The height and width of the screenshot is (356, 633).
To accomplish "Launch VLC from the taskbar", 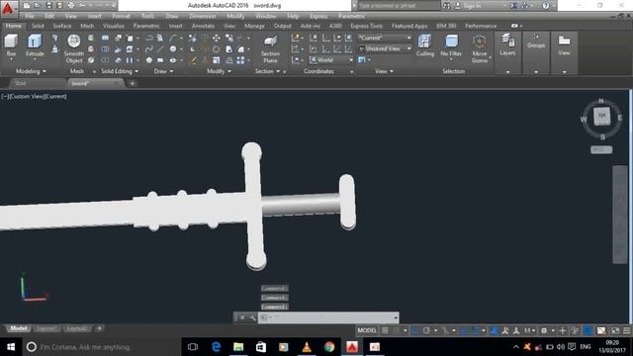I will point(307,347).
